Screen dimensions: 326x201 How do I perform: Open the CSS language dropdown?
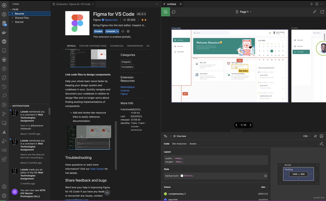pyautogui.click(x=307, y=136)
